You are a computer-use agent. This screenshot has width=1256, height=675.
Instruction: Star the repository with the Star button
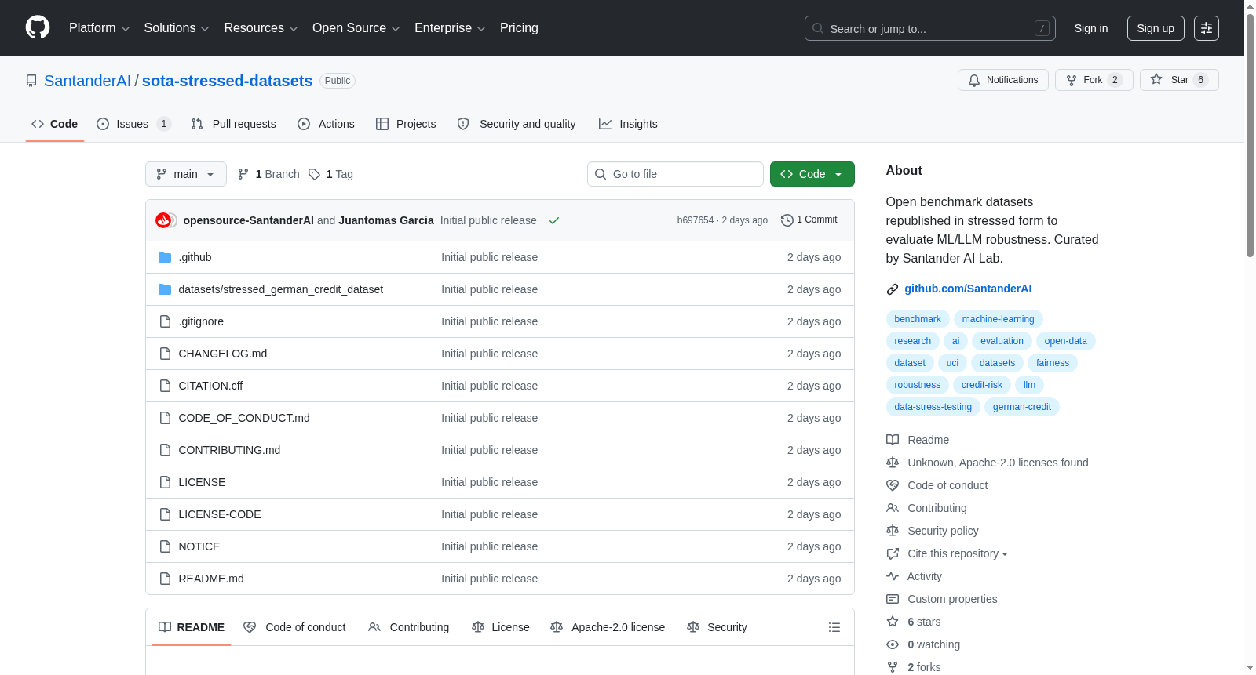coord(1179,80)
